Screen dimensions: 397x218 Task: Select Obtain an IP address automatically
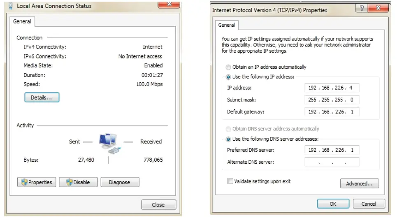228,67
